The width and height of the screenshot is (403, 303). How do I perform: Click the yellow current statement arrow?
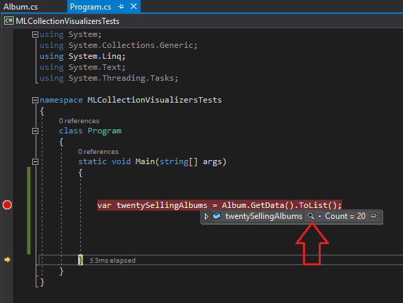click(7, 260)
